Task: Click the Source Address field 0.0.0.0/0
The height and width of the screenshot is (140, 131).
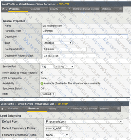Action: click(x=65, y=49)
